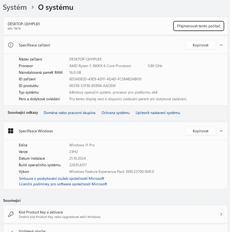Open the Kód Product Key a aktivace row
The image size is (230, 232).
click(115, 214)
